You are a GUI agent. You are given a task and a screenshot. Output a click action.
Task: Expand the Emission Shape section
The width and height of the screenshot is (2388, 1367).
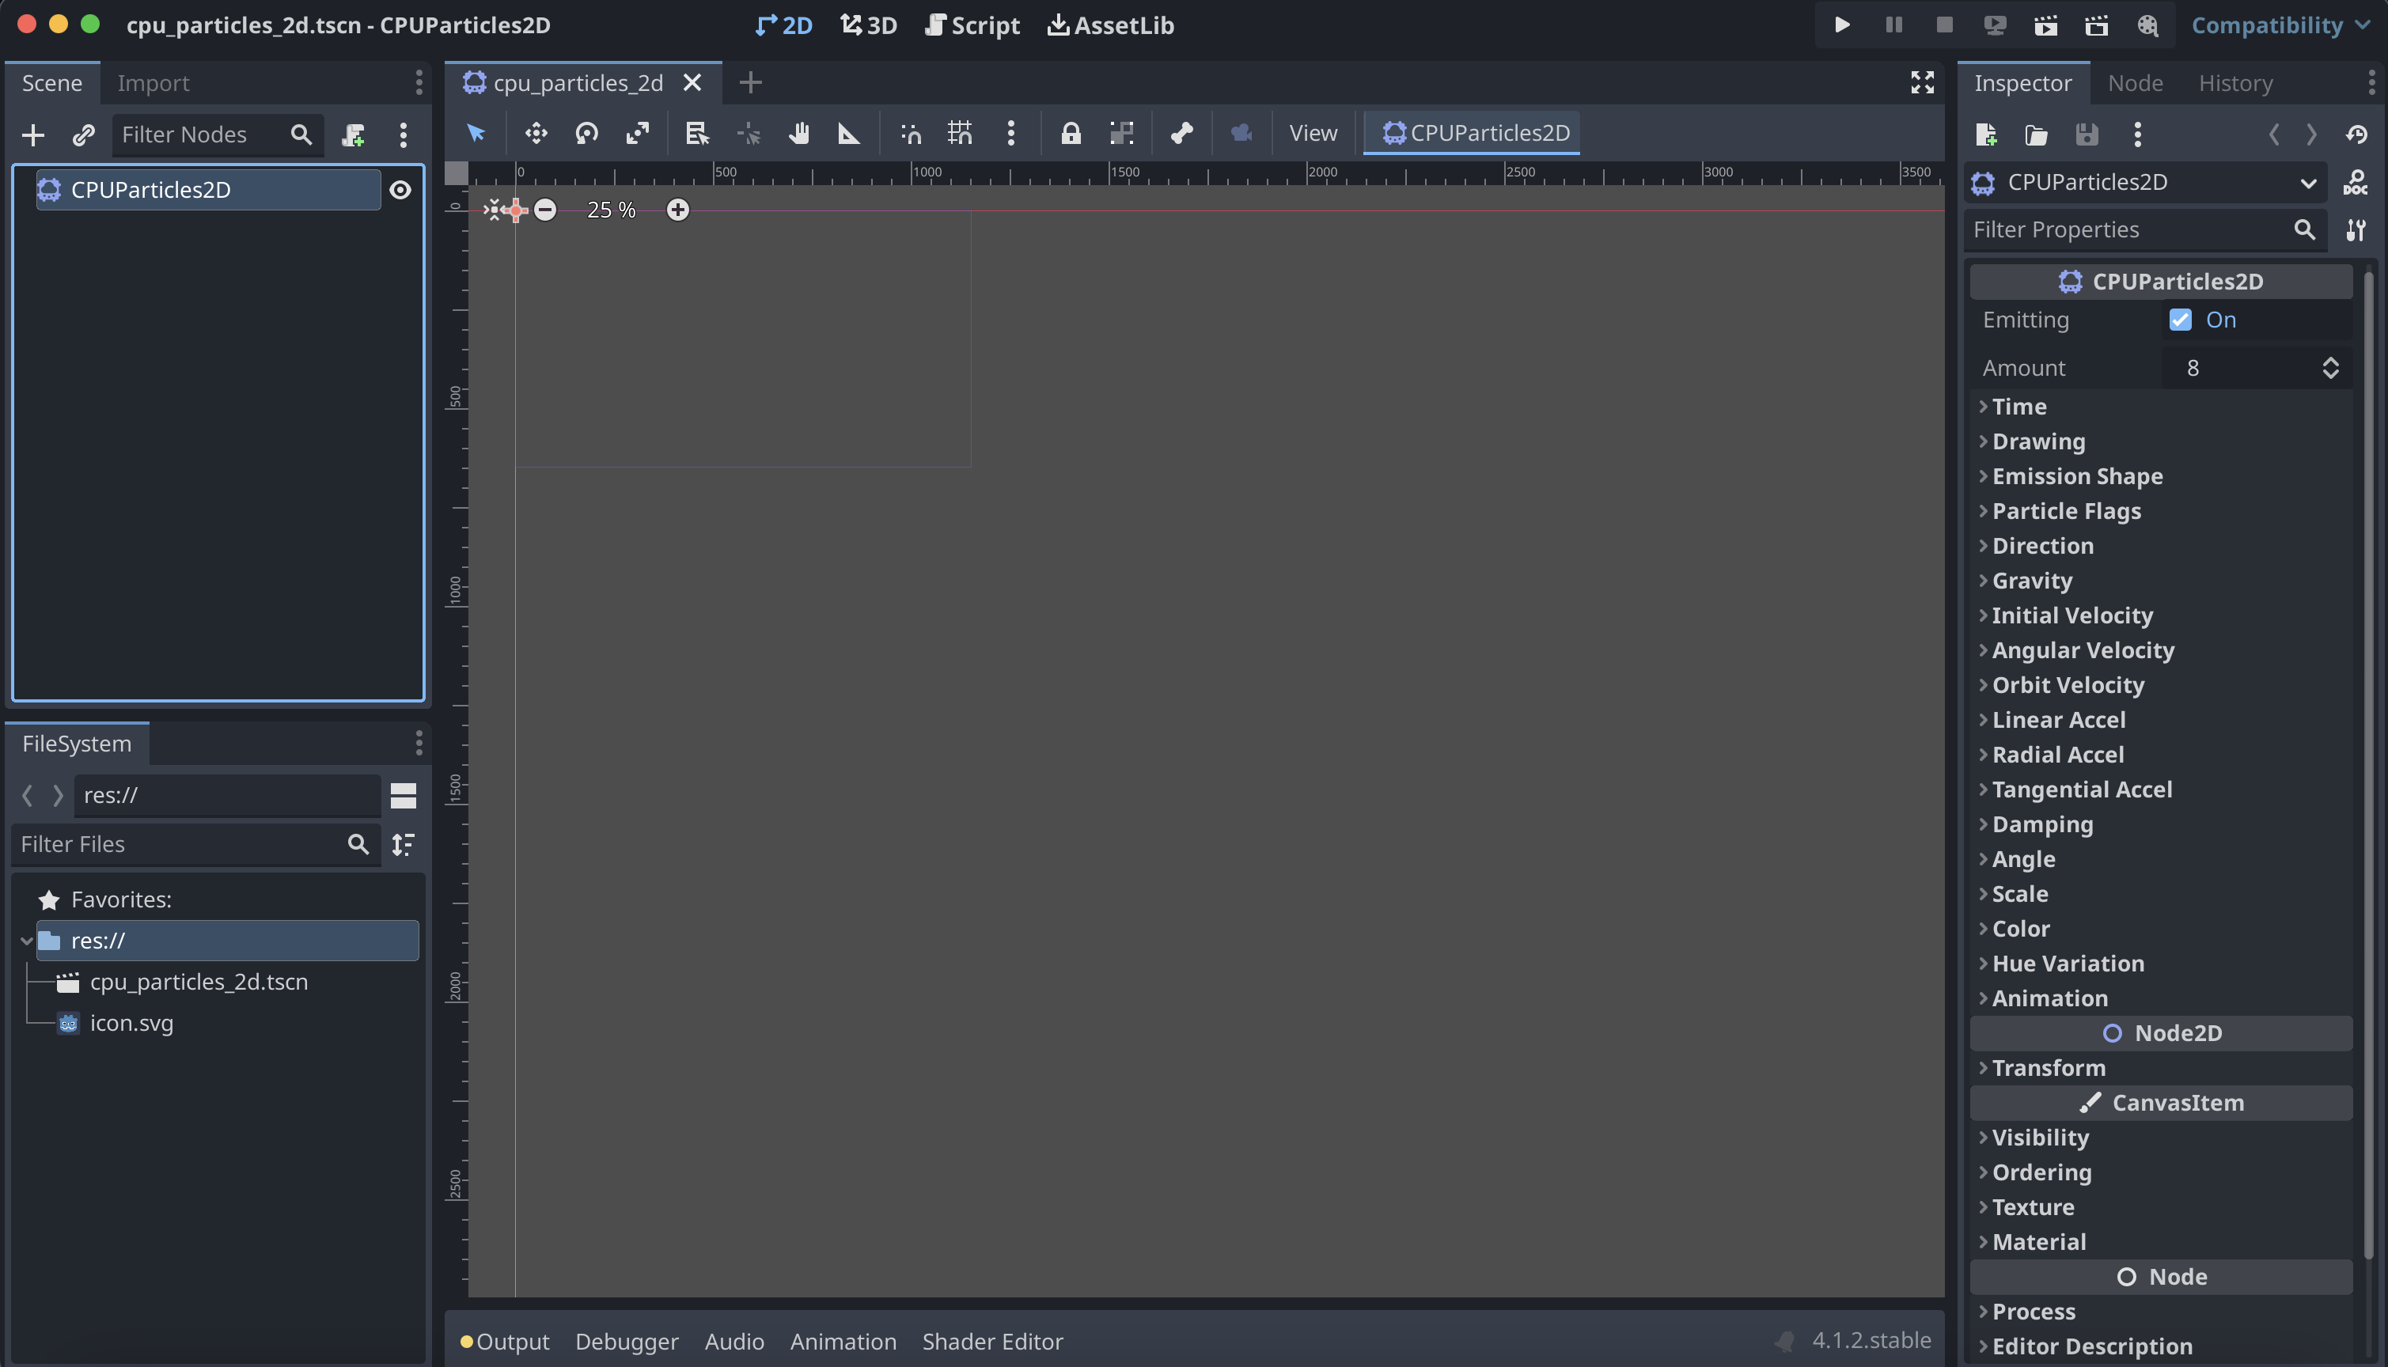2077,476
